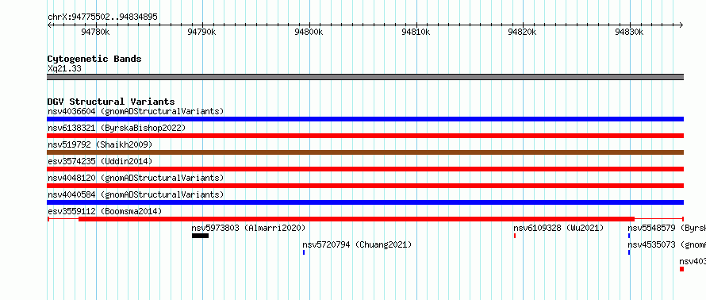The image size is (706, 300).
Task: Open the nsv4036604 (gnomADStructuralVariants) label
Action: click(x=136, y=111)
